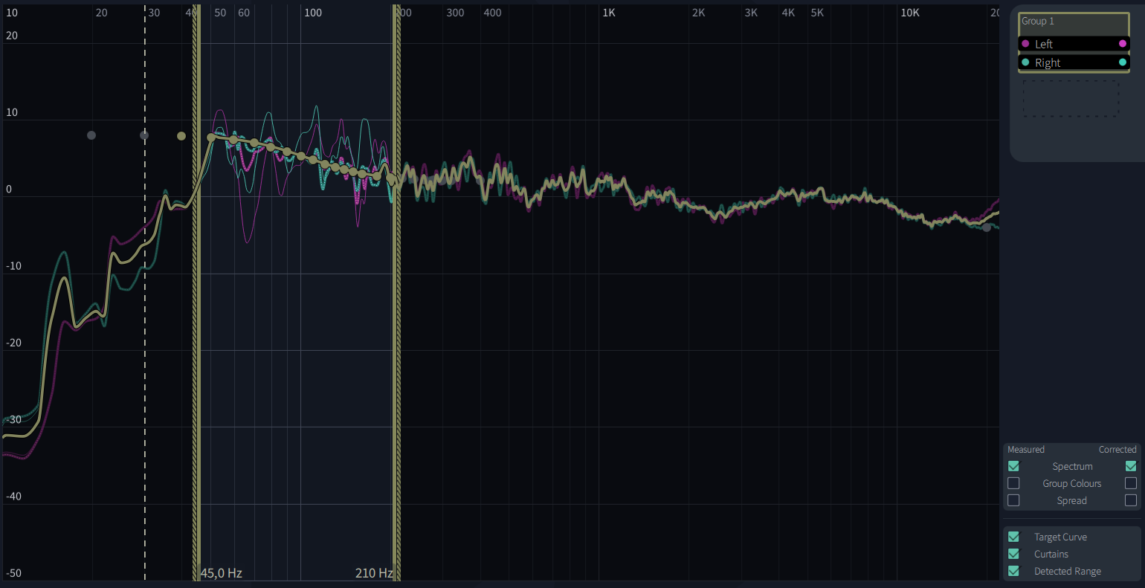The height and width of the screenshot is (588, 1145).
Task: Hide the Target Curve overlay
Action: pos(1013,537)
